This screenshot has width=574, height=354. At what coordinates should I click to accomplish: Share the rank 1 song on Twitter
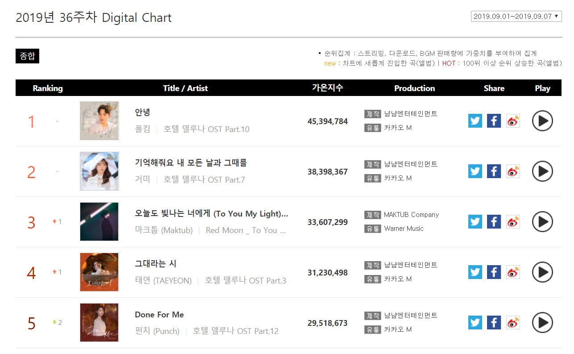(475, 121)
